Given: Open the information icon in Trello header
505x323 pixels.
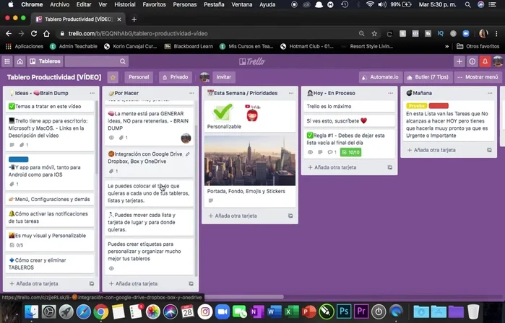Looking at the screenshot, I should pyautogui.click(x=472, y=61).
